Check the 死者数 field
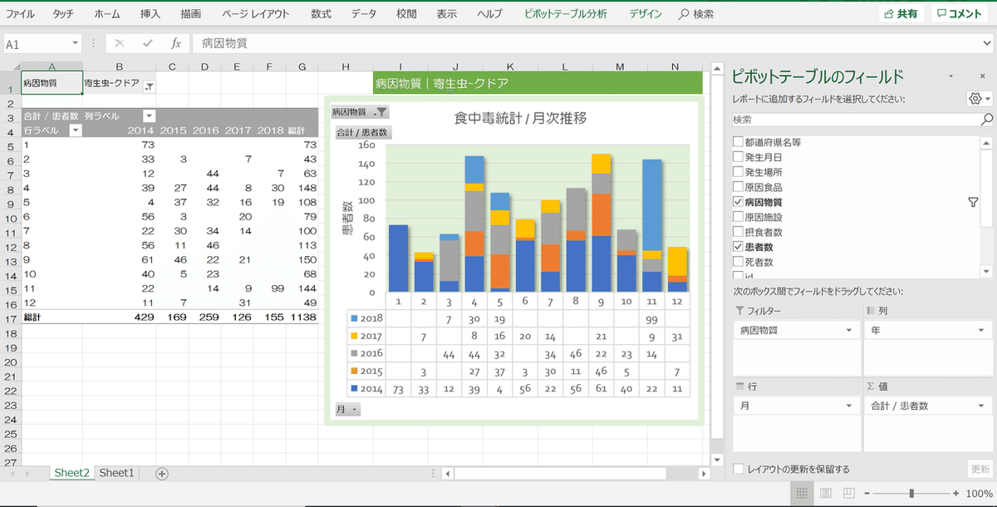 tap(738, 261)
